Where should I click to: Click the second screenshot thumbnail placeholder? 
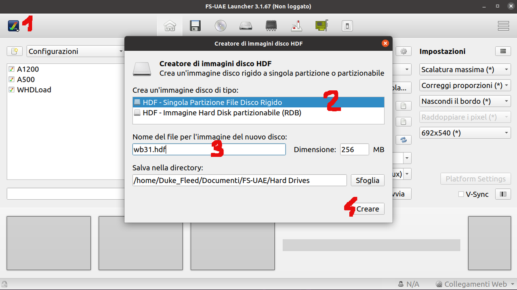tap(141, 243)
